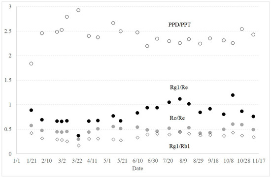Image resolution: width=271 pixels, height=178 pixels.
Task: Click the 0 y-axis tick label
Action: (10, 154)
